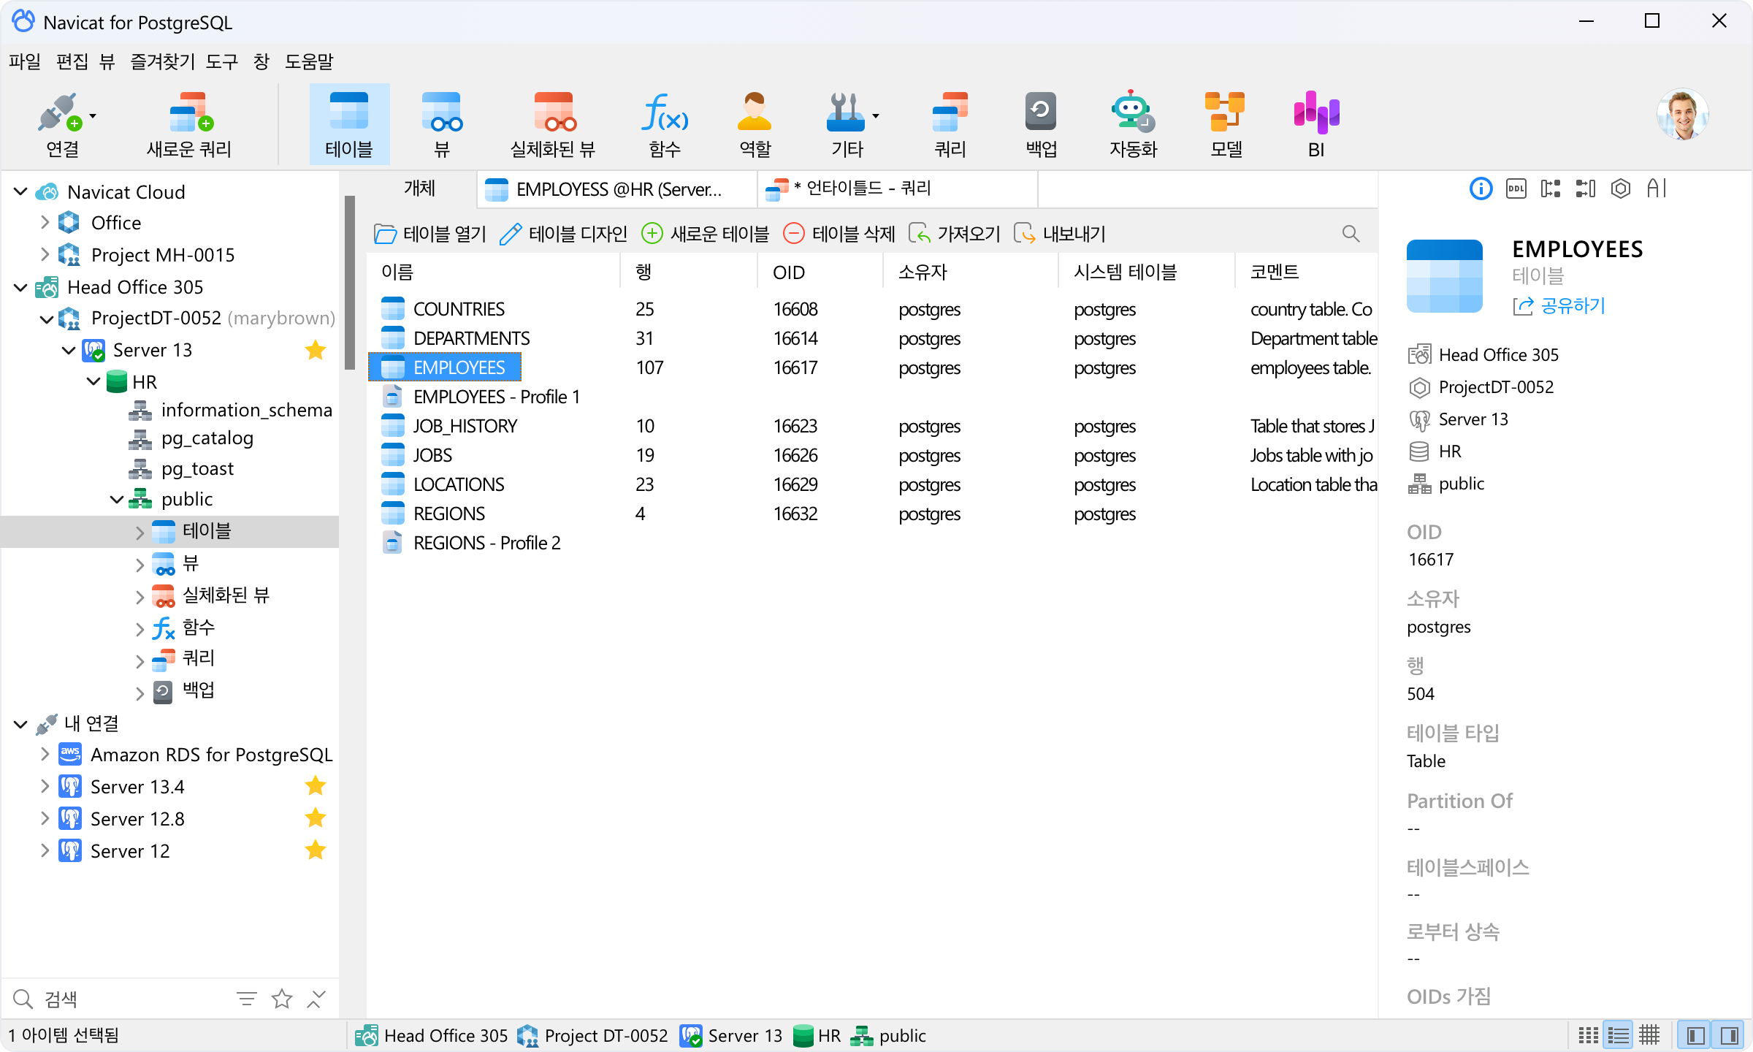Expand Amazon RDS for PostgreSQL node
This screenshot has height=1052, width=1753.
coord(45,754)
